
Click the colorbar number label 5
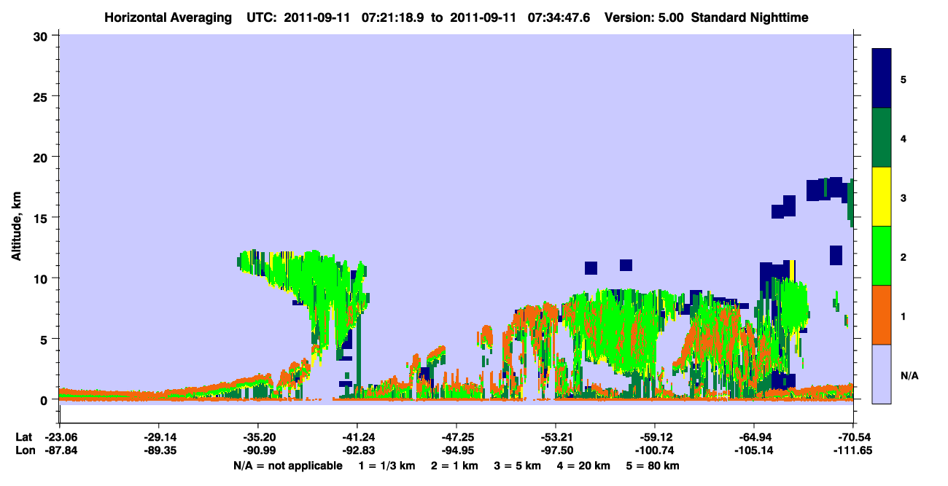(x=904, y=79)
